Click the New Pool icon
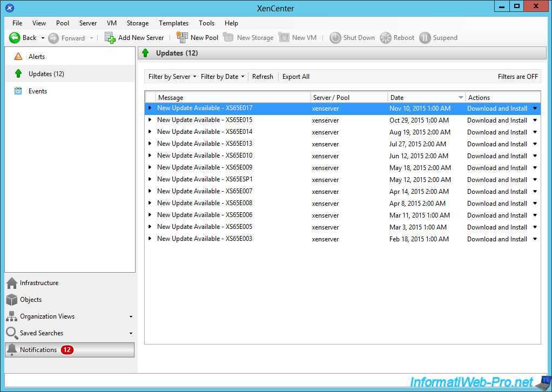Screen dimensions: 552x392 point(182,37)
